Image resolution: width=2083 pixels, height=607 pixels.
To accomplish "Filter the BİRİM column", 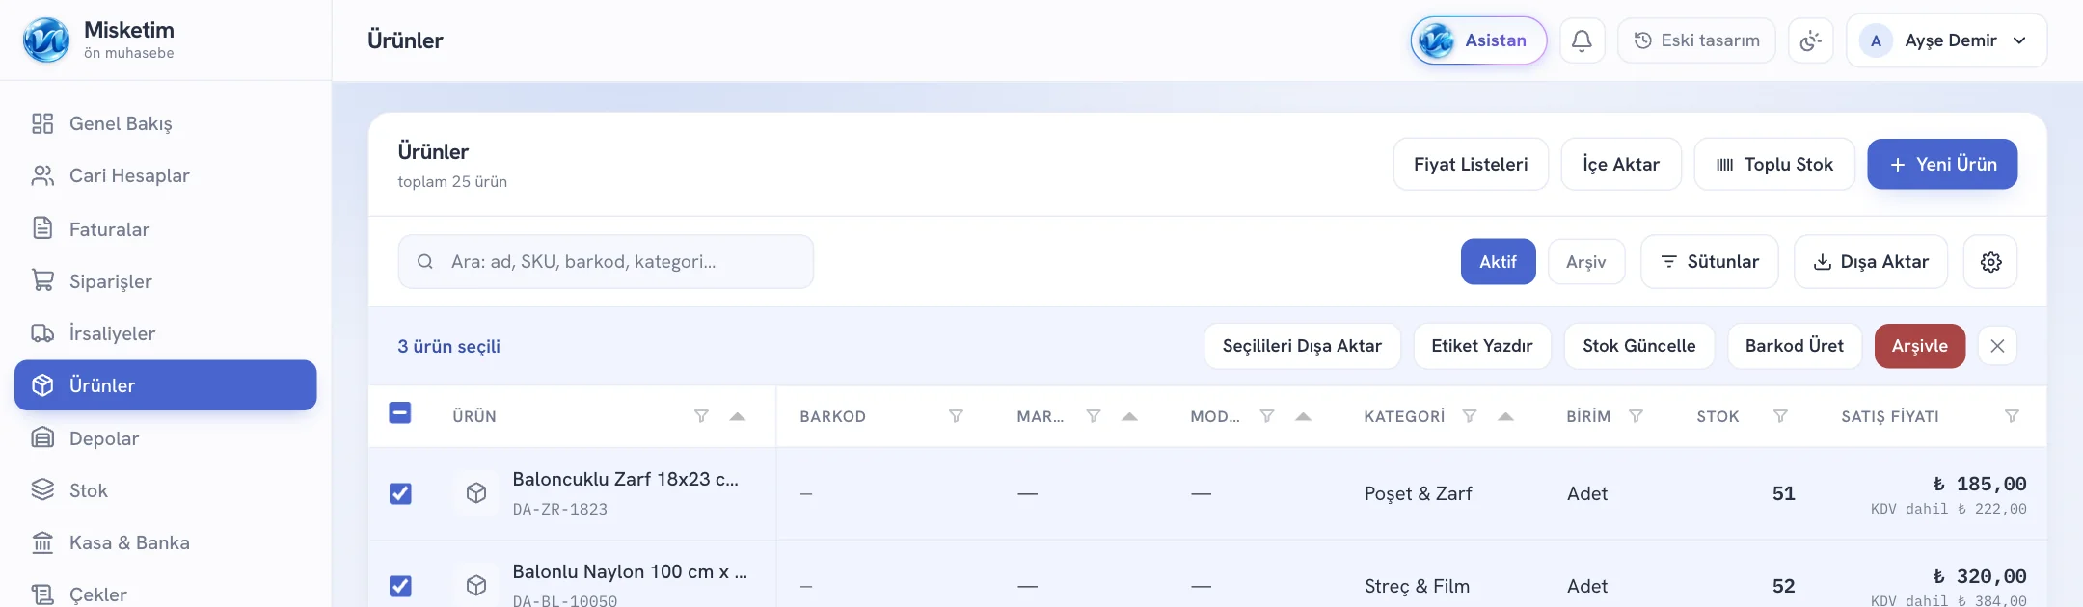I will tap(1636, 416).
